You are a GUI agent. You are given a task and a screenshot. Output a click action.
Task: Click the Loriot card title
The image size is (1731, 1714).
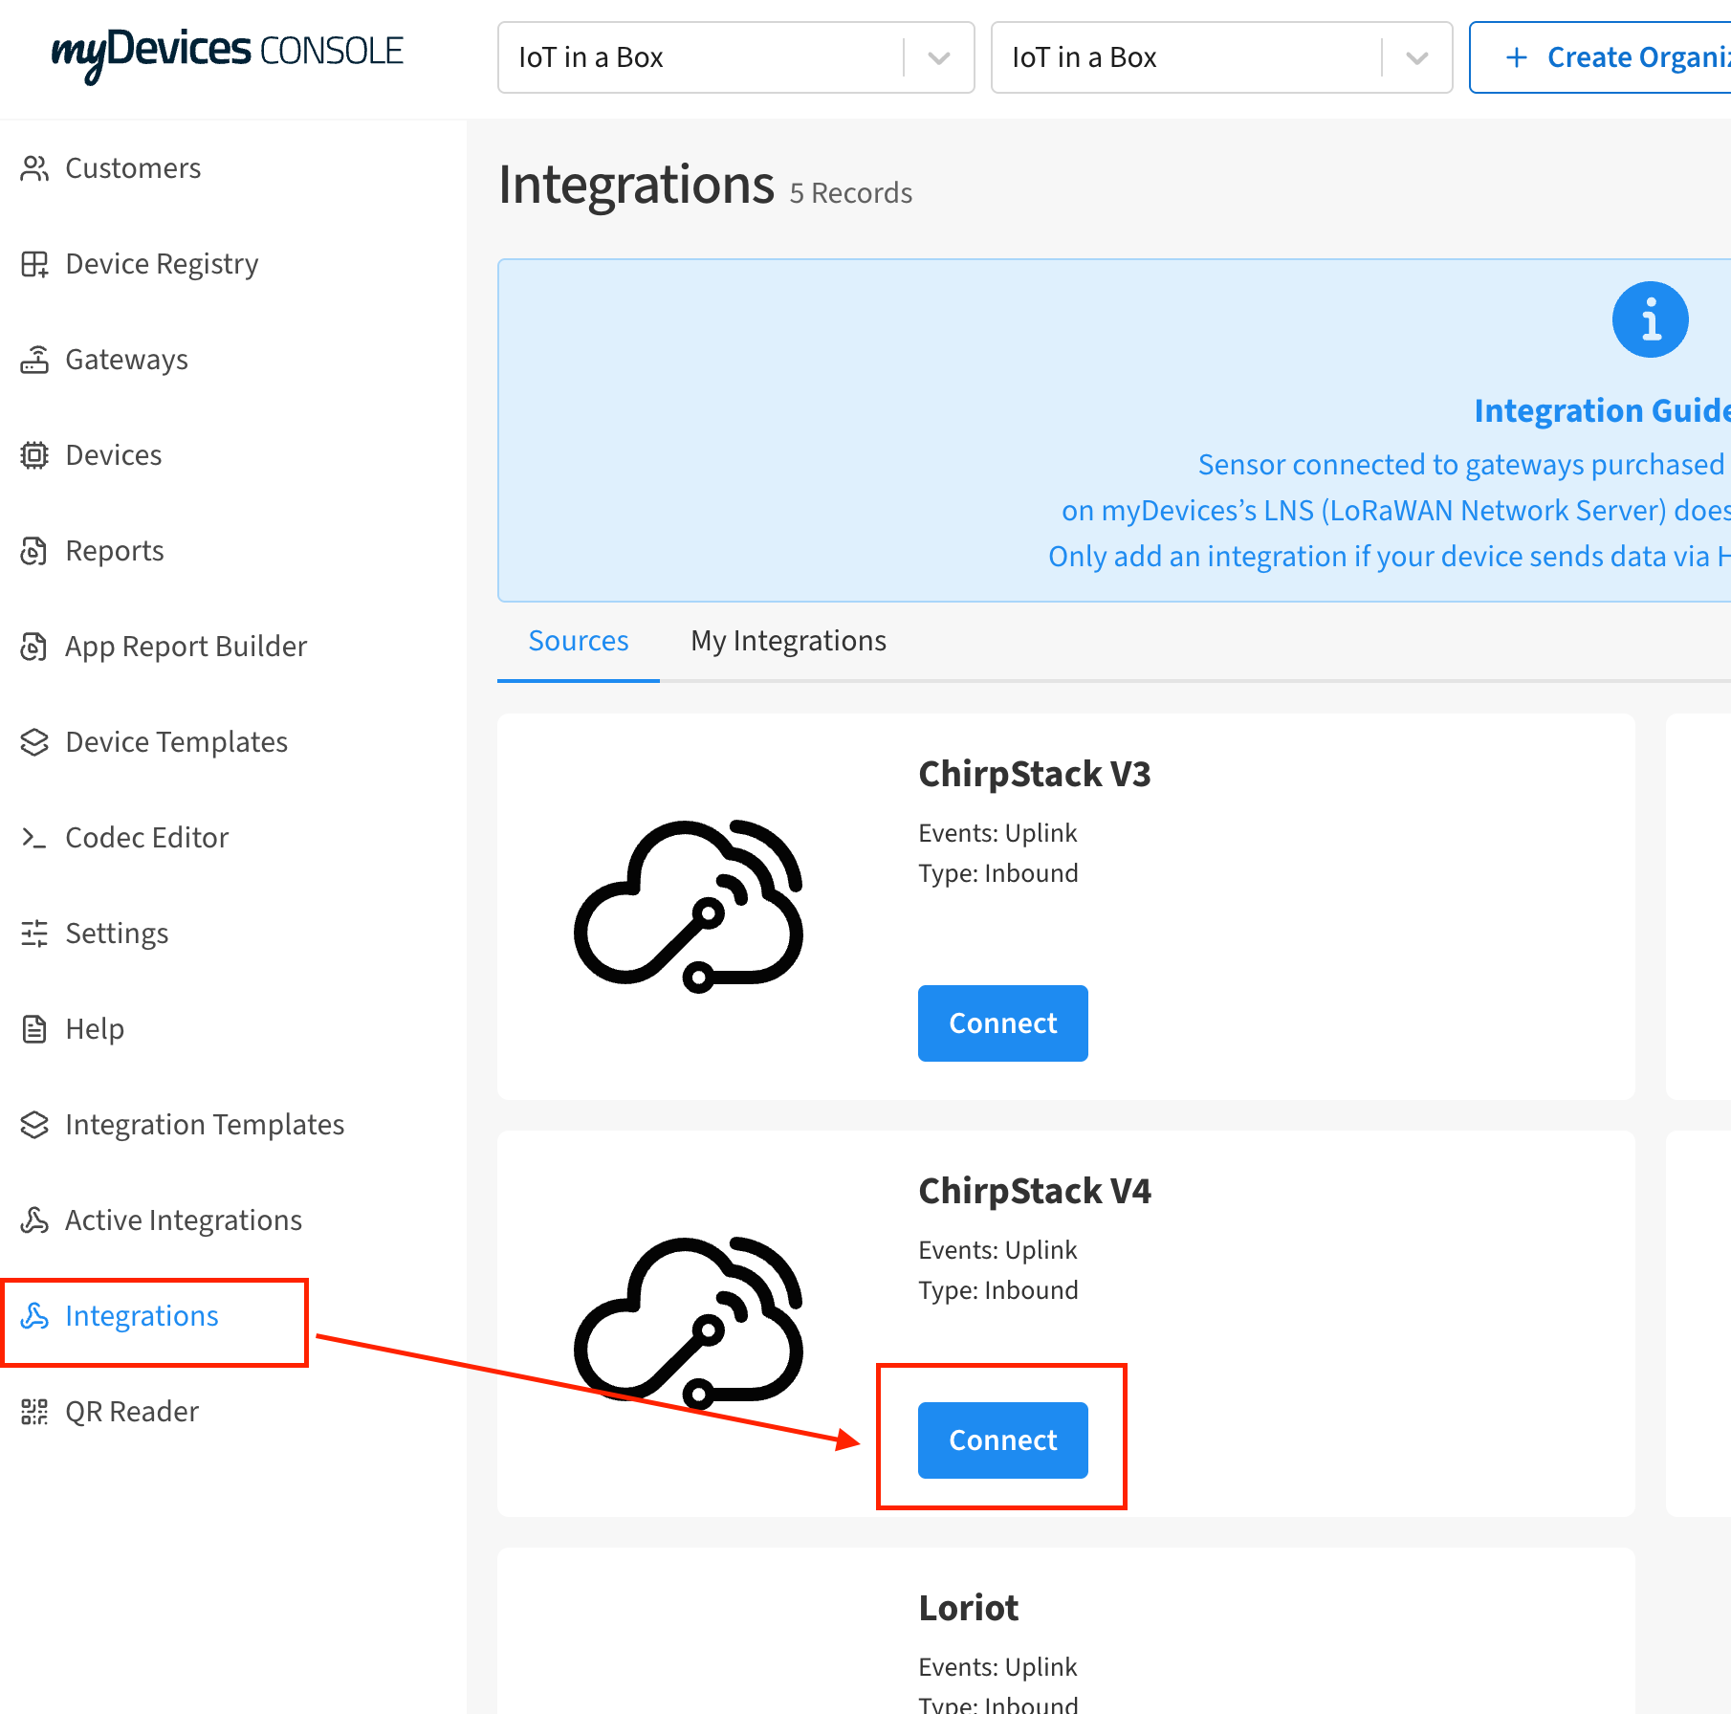(968, 1608)
